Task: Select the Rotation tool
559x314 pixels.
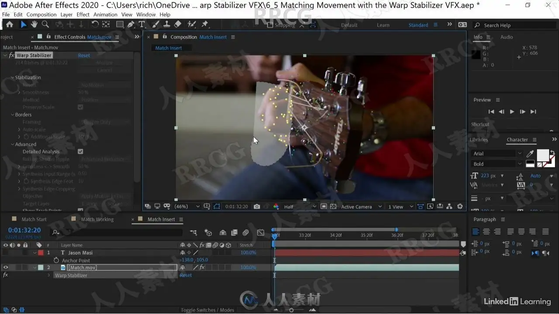Action: coord(95,25)
